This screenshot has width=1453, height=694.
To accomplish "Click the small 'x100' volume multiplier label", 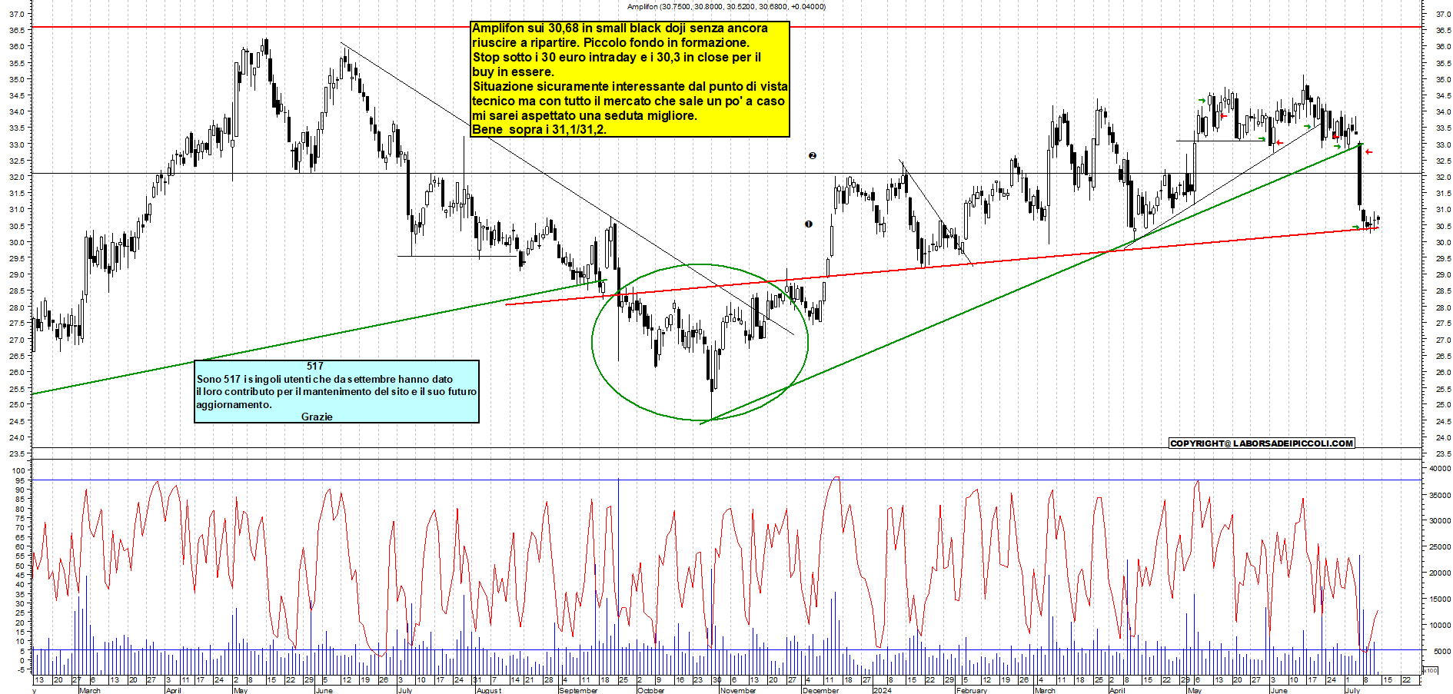I will [1431, 671].
